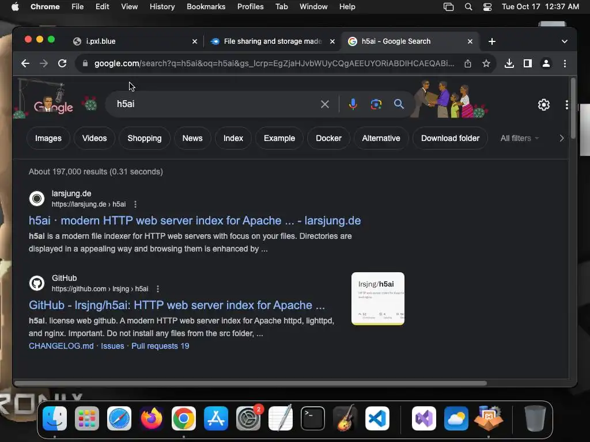Toggle Chrome side panel
Viewport: 590px width, 442px height.
coord(528,63)
